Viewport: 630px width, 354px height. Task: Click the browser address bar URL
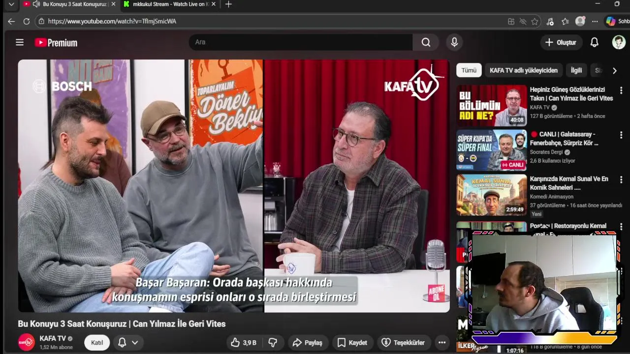point(112,21)
